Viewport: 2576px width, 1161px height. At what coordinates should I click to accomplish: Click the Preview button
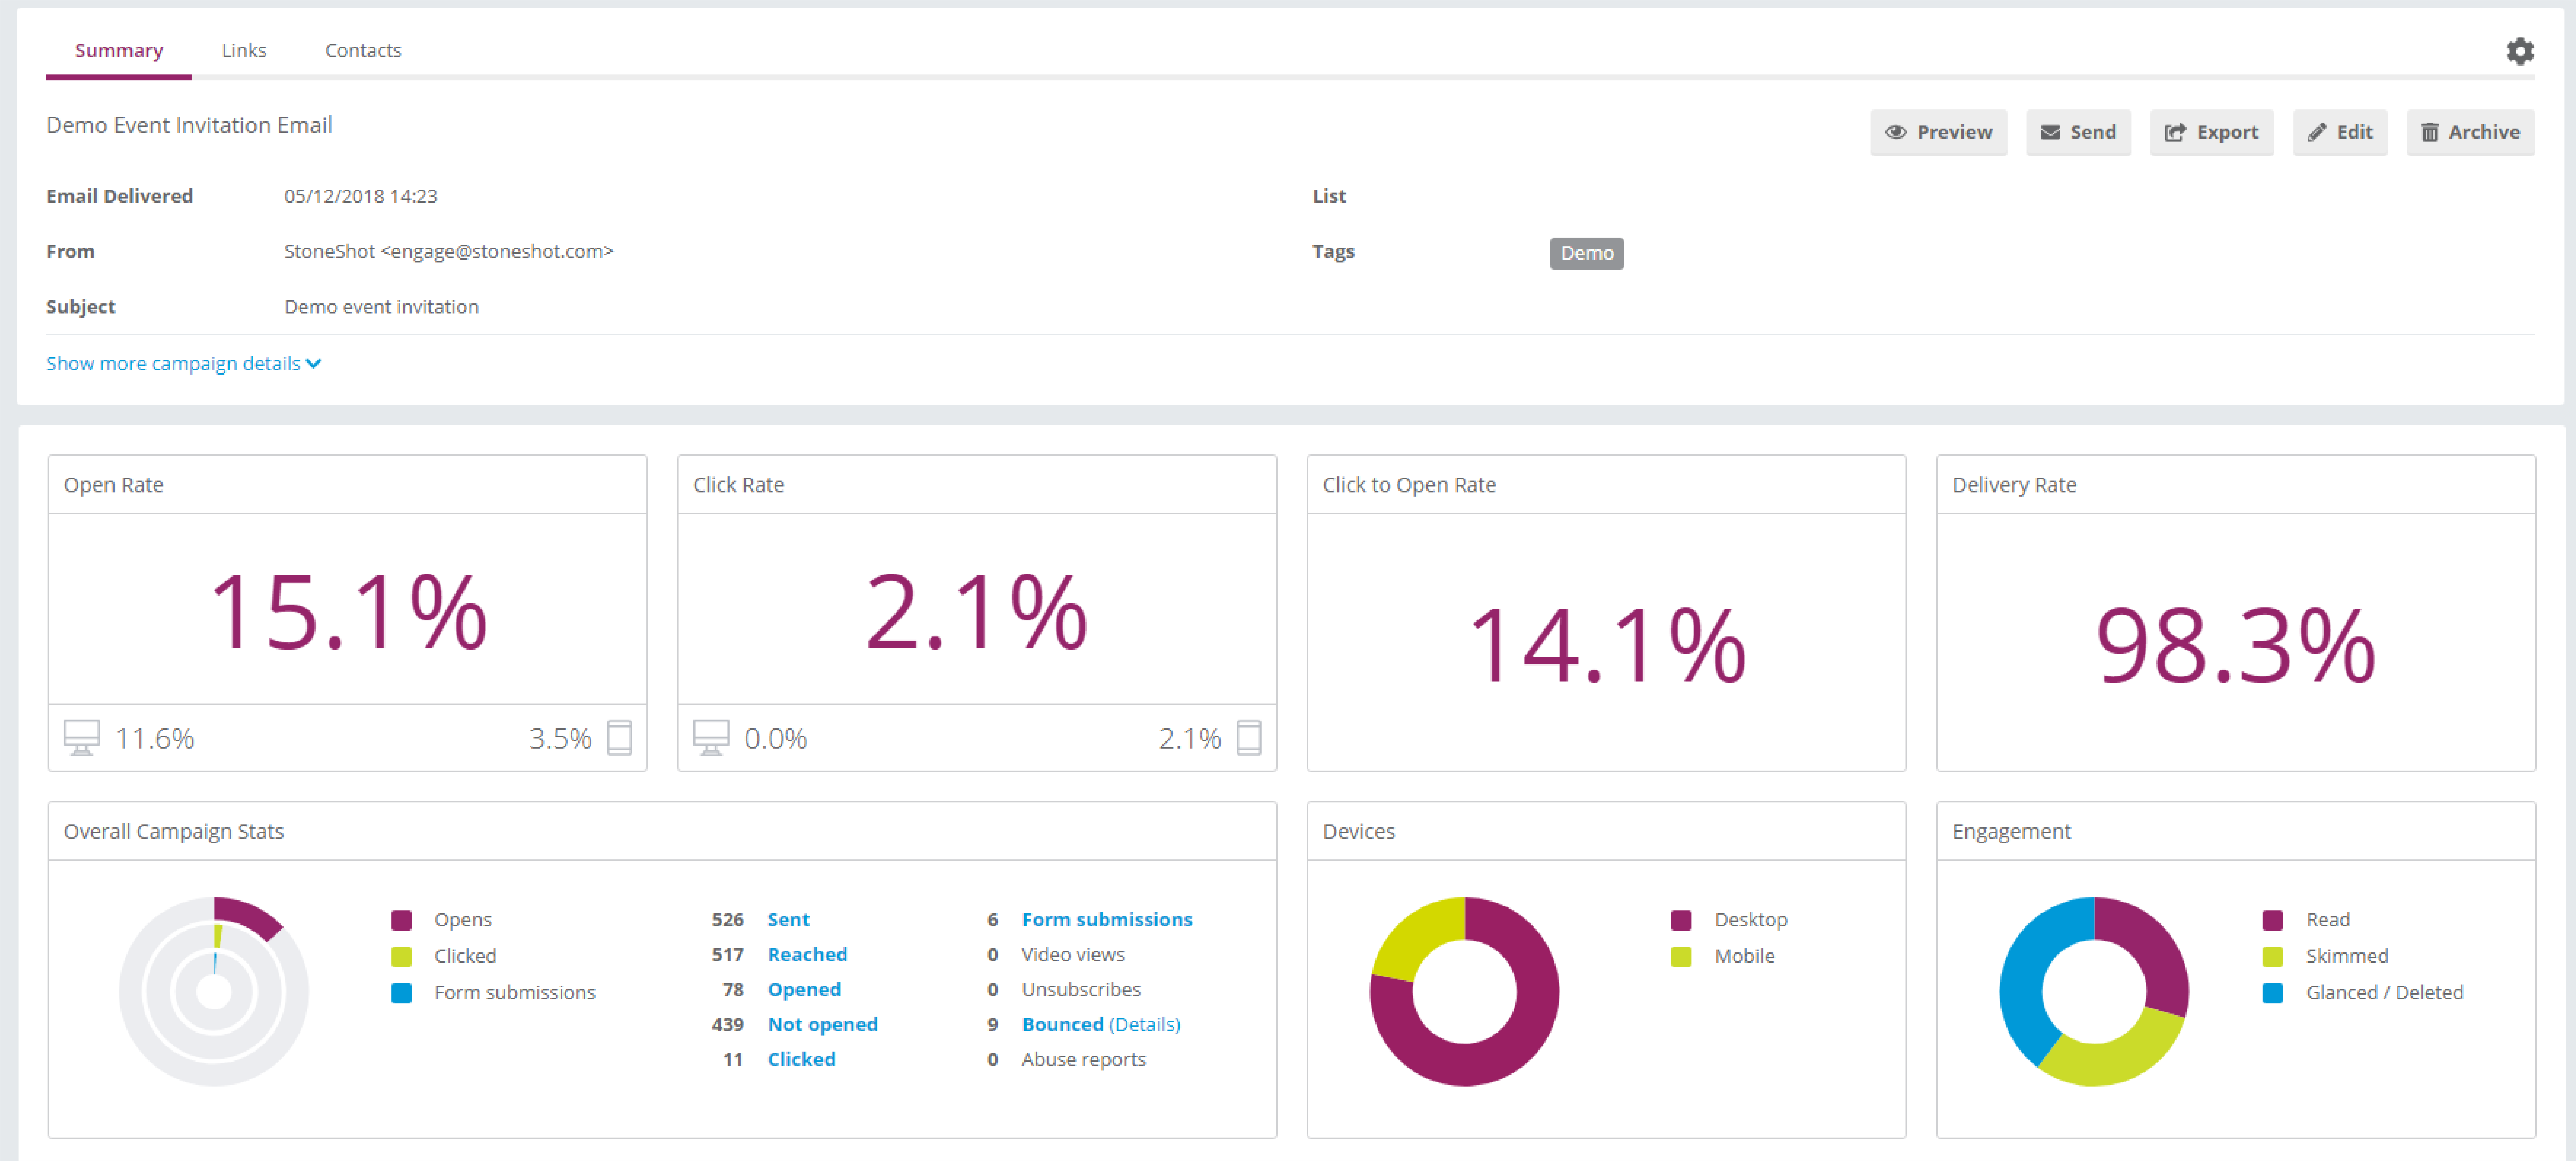1938,132
